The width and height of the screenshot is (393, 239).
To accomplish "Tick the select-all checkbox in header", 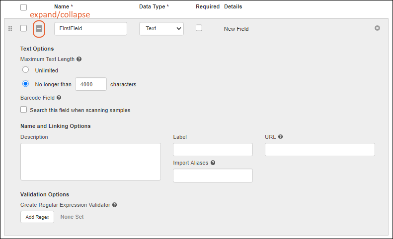I will coord(23,7).
